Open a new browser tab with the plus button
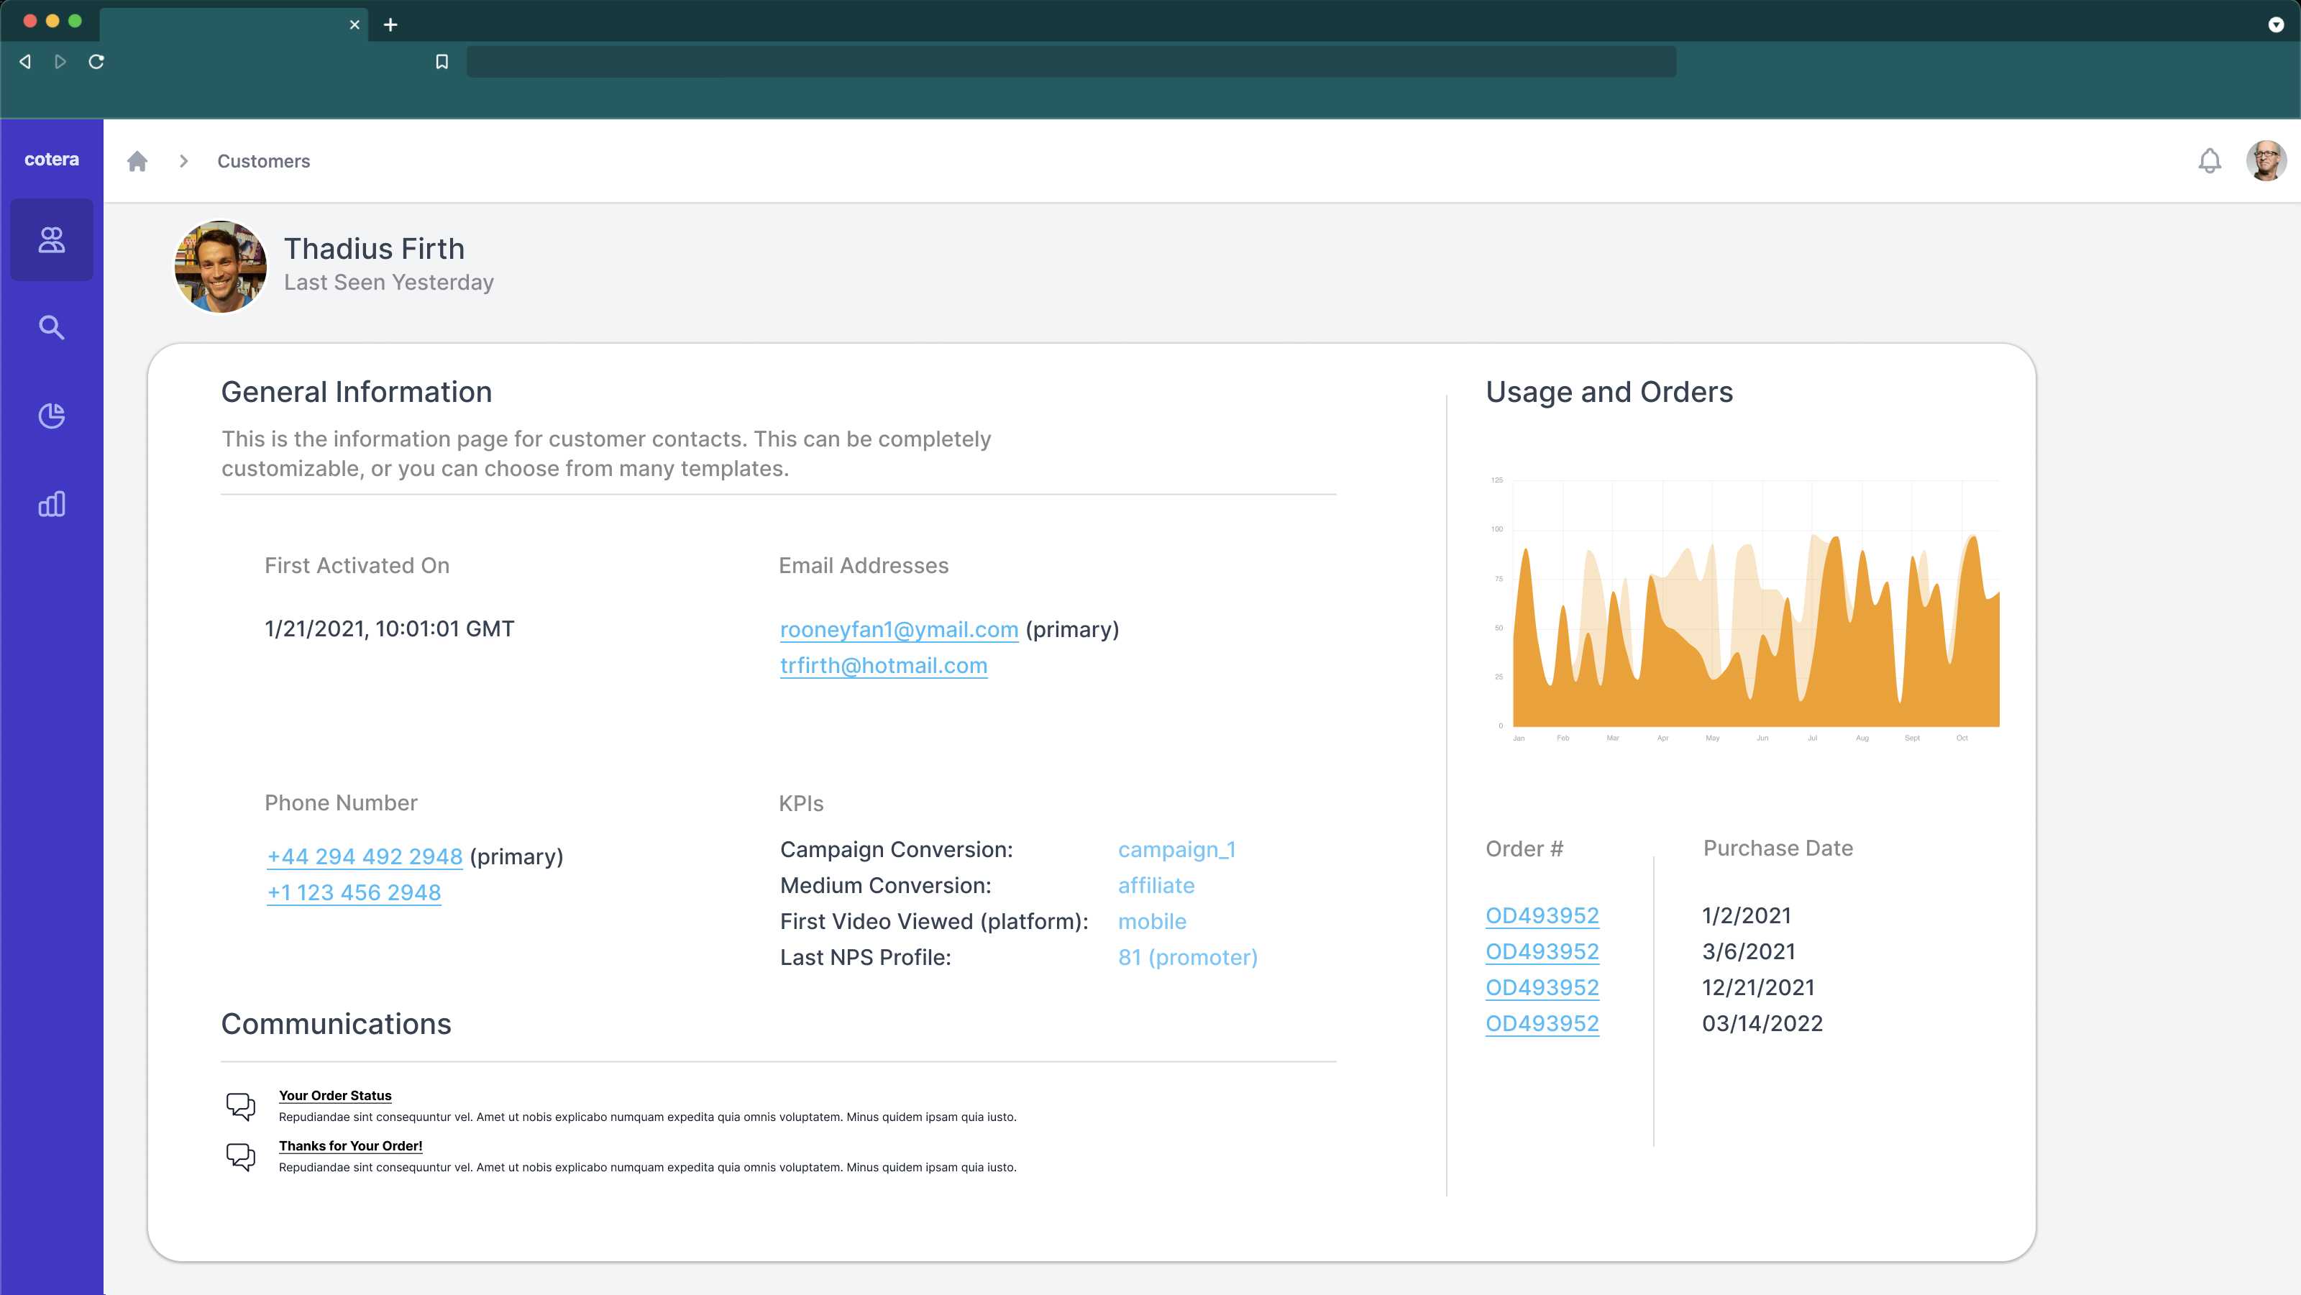The height and width of the screenshot is (1295, 2301). (391, 25)
